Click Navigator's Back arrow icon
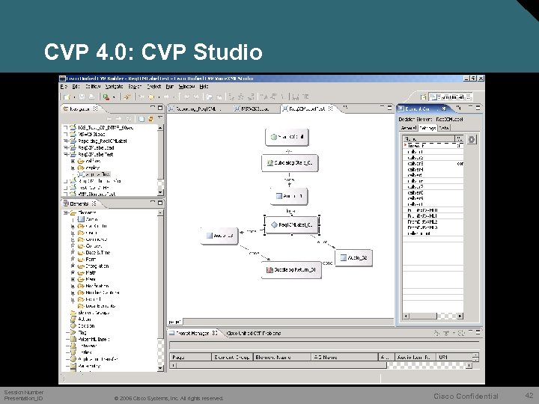 pyautogui.click(x=109, y=119)
